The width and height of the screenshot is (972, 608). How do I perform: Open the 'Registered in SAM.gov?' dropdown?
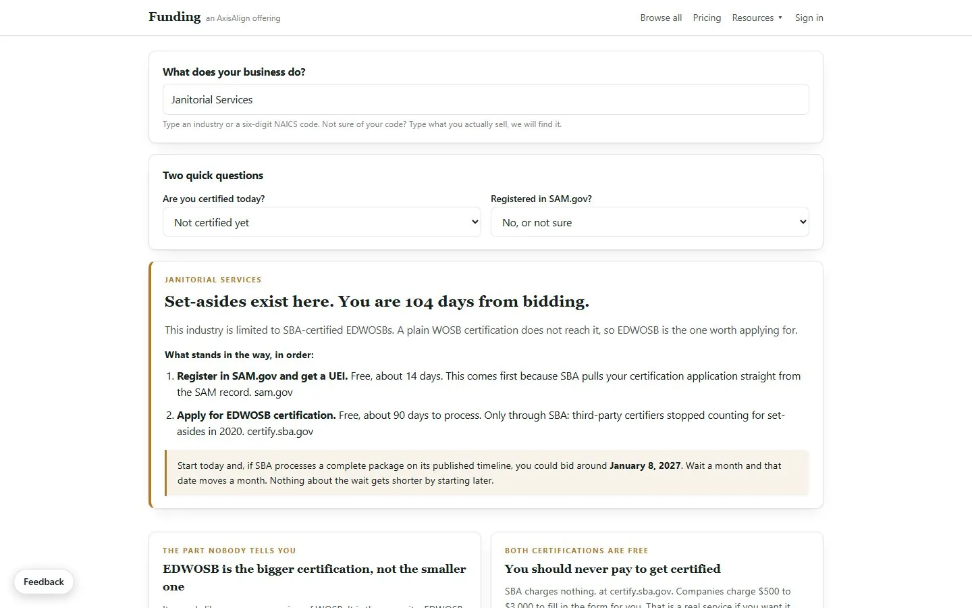(650, 222)
